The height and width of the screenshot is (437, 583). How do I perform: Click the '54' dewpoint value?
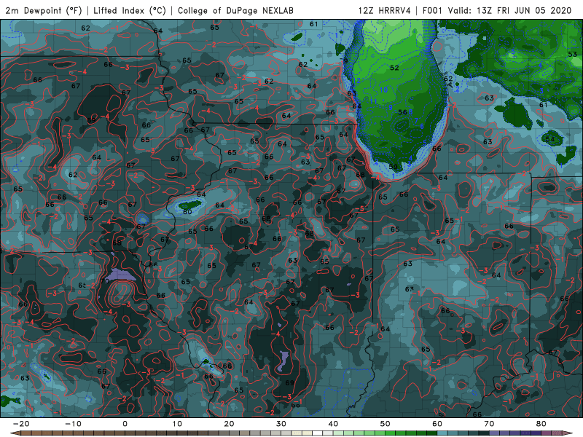(x=550, y=139)
